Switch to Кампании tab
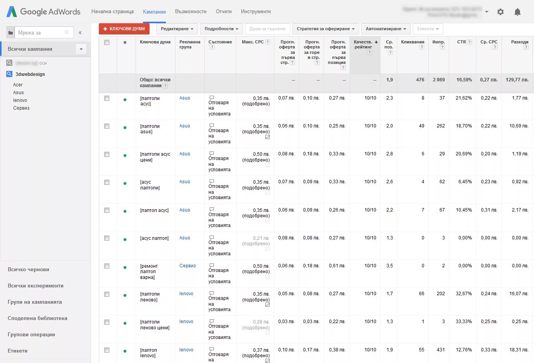534x363 pixels. point(154,12)
